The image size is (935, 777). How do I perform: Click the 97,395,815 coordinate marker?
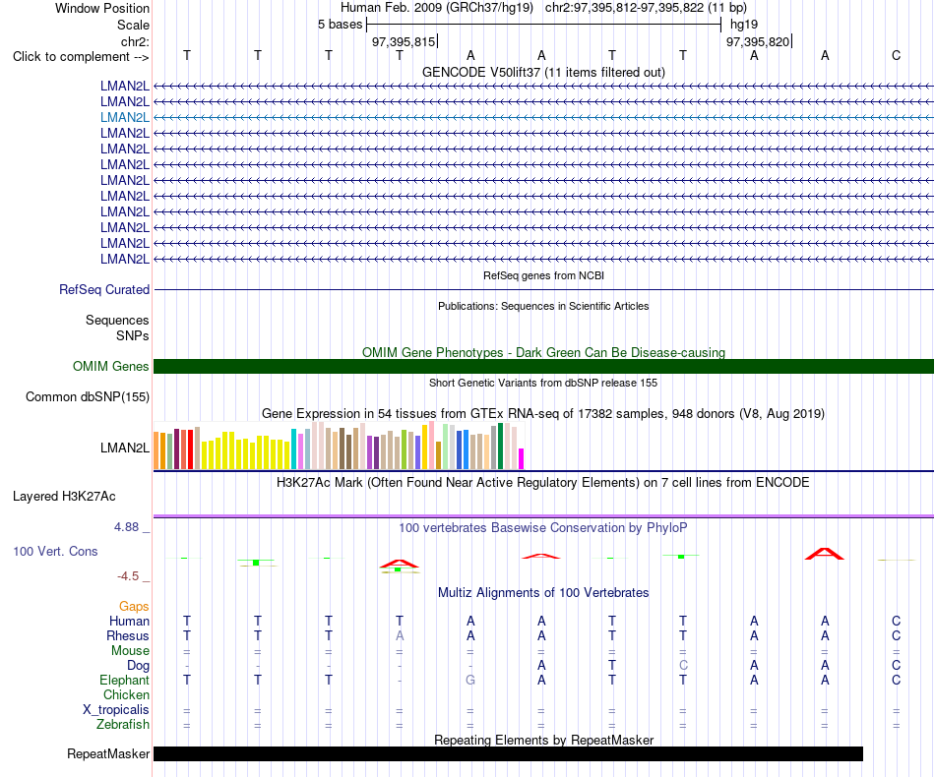click(404, 41)
